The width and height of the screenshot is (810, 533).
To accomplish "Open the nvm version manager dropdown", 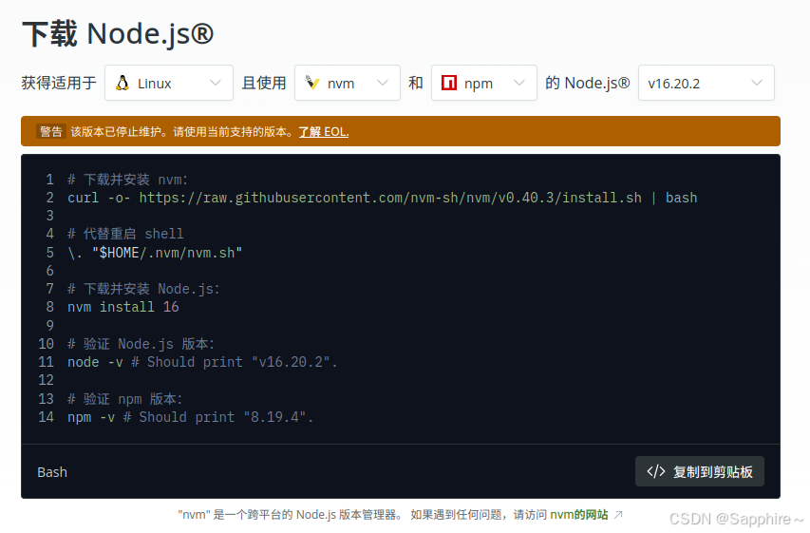I will click(x=348, y=83).
